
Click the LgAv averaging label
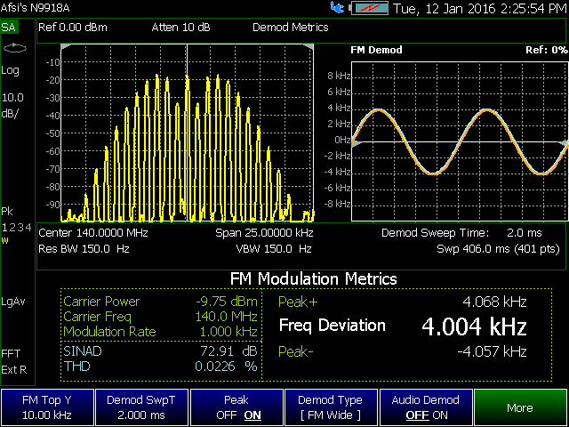tap(13, 302)
